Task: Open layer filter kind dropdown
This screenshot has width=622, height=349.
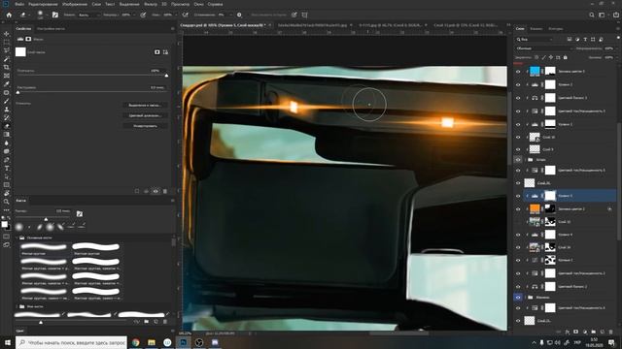Action: coord(535,39)
